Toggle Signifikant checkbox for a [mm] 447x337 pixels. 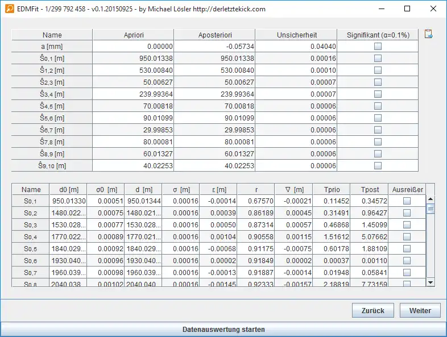(378, 47)
